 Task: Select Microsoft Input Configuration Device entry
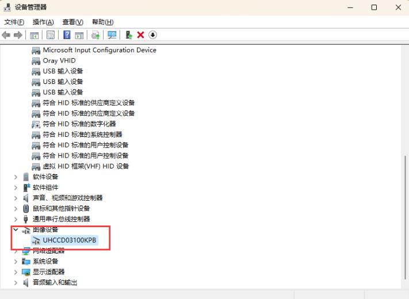tap(99, 50)
